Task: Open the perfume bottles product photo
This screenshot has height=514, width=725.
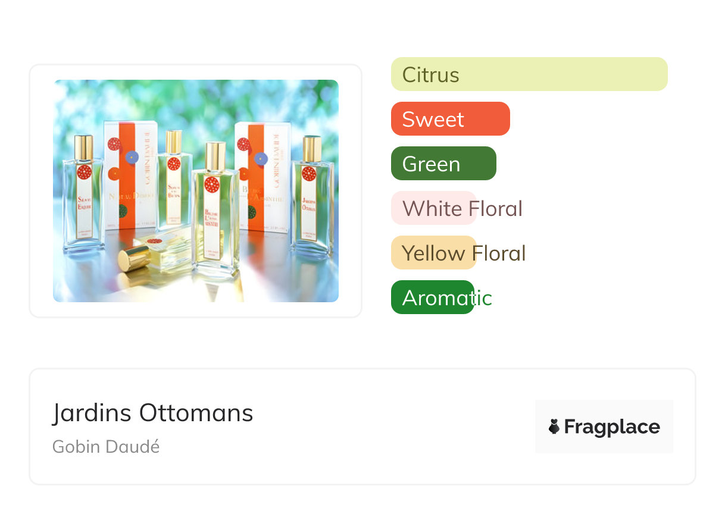Action: pos(196,191)
